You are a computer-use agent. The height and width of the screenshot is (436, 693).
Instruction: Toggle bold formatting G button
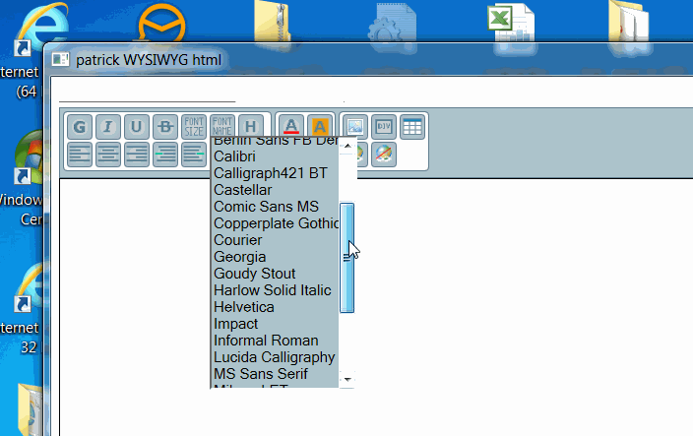81,127
